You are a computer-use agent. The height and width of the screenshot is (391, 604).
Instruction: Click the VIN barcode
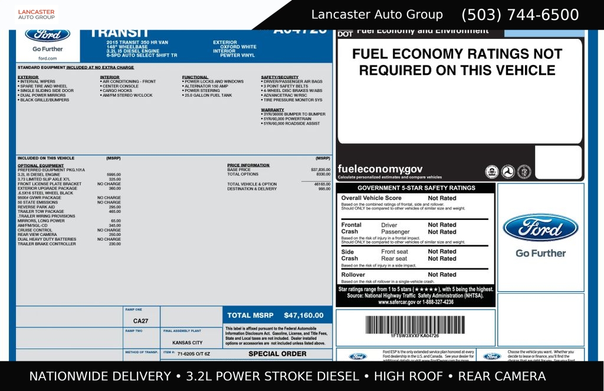415,324
